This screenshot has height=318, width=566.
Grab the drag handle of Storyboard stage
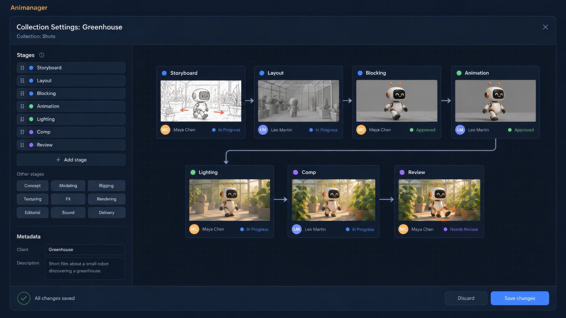22,68
